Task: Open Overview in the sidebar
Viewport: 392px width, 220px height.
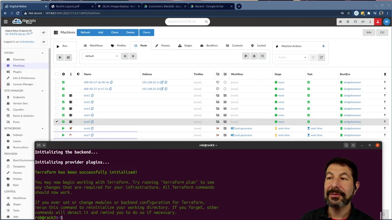Action: coord(19,60)
